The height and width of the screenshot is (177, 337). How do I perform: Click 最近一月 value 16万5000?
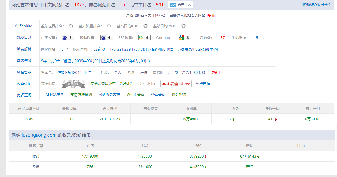[x=311, y=119]
